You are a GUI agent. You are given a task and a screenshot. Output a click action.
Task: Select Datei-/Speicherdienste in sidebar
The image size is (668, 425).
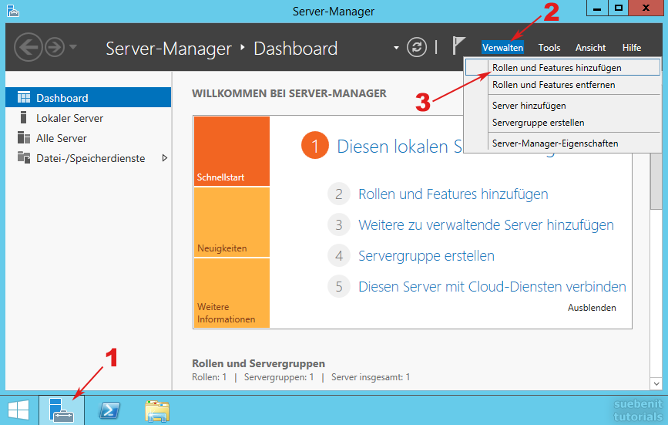(x=88, y=157)
